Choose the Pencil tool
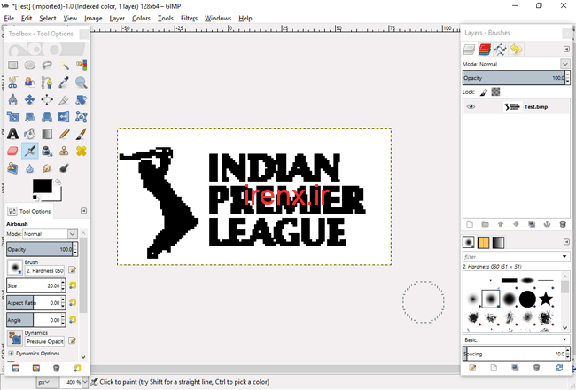Image resolution: width=576 pixels, height=390 pixels. pos(64,134)
